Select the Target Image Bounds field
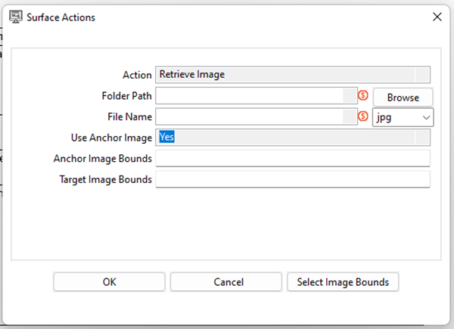 [292, 179]
